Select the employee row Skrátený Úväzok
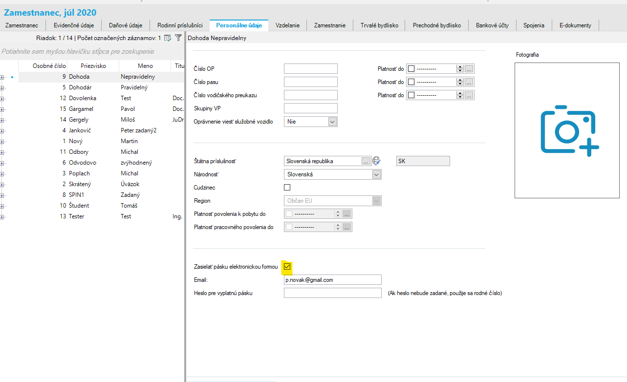 pos(101,184)
